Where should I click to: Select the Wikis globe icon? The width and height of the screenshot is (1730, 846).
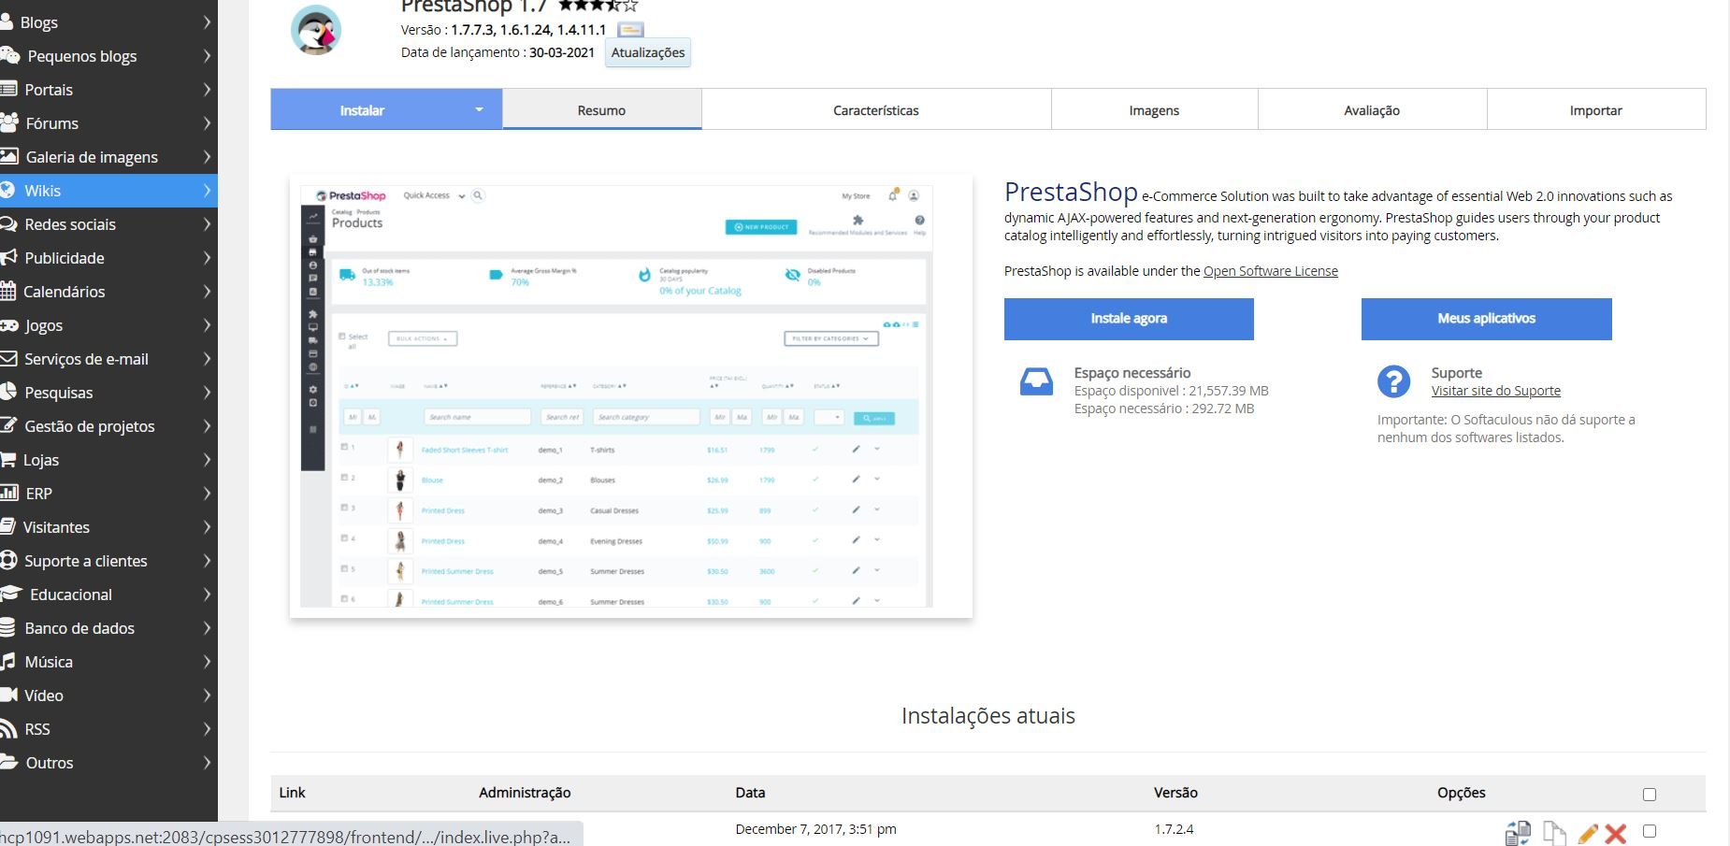coord(7,190)
